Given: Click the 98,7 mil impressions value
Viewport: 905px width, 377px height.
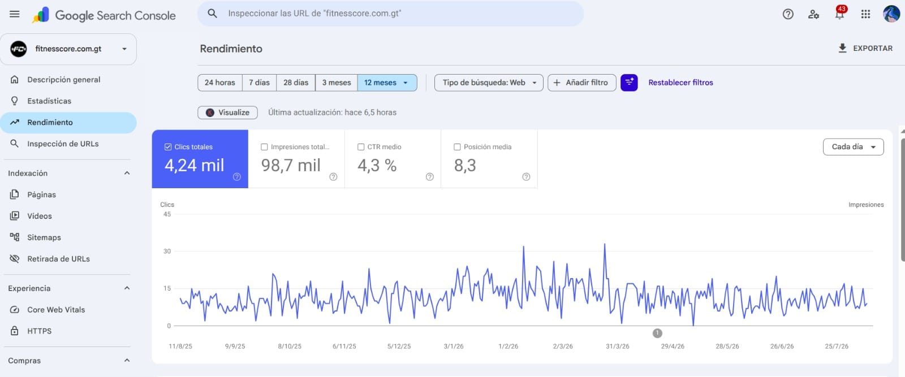Looking at the screenshot, I should (291, 165).
